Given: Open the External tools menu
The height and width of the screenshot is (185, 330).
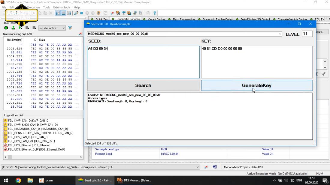Looking at the screenshot, I should click(x=62, y=7).
